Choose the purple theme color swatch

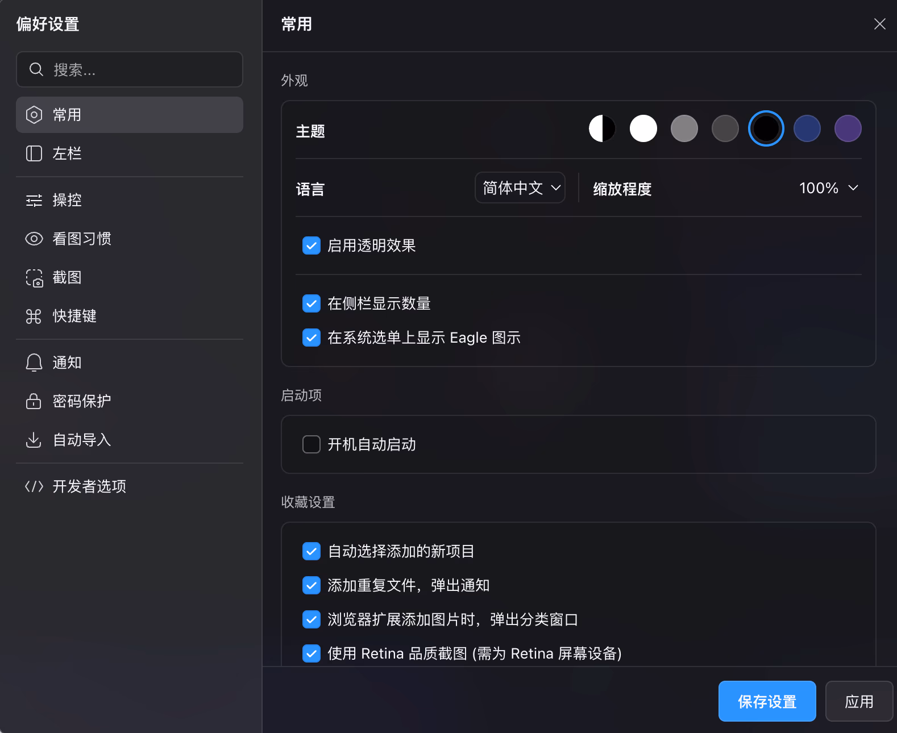click(848, 128)
